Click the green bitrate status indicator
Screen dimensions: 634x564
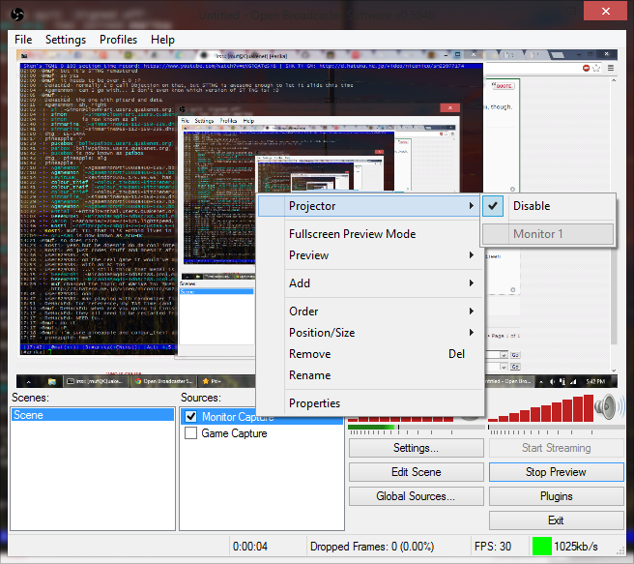(542, 547)
